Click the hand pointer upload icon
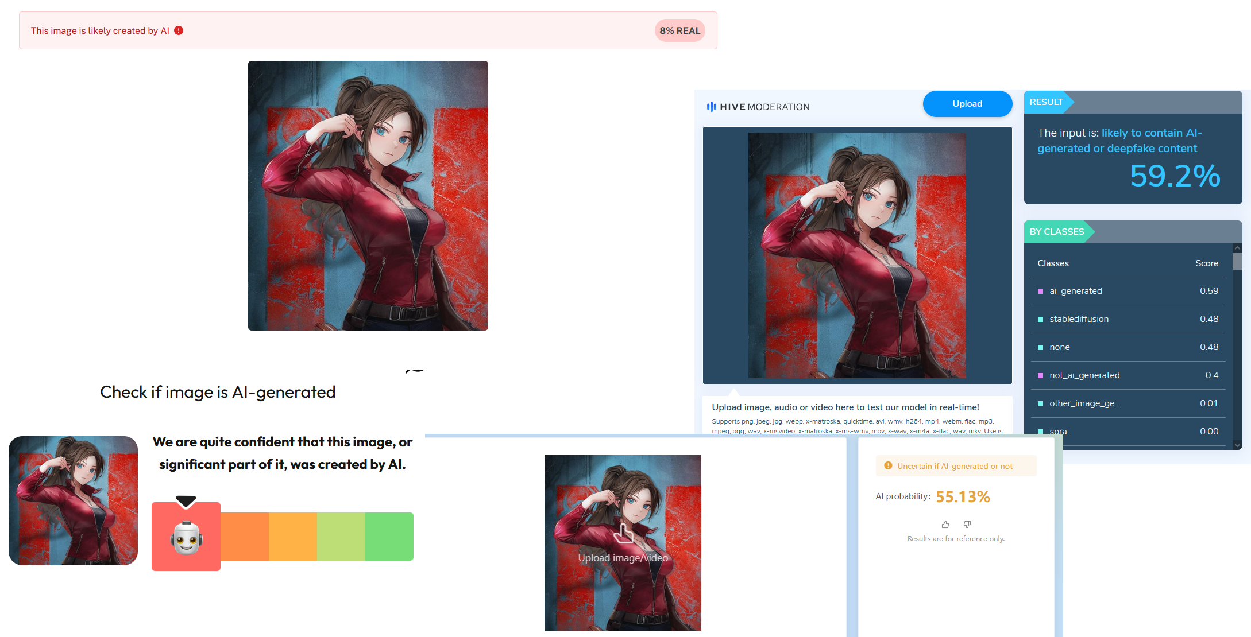This screenshot has width=1251, height=637. pos(623,533)
